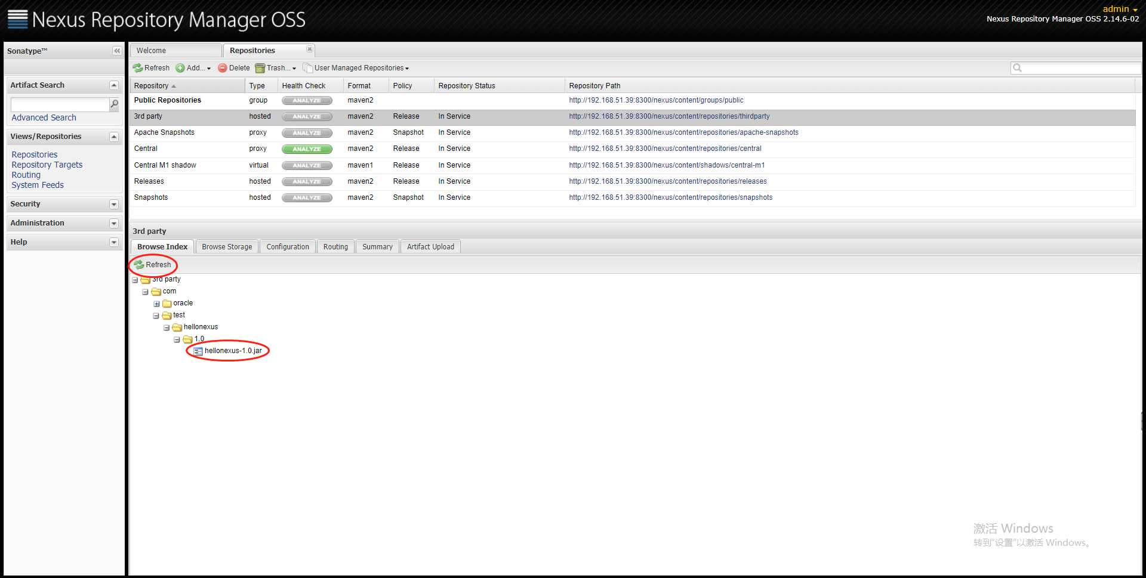Expand the Administration panel
Image resolution: width=1146 pixels, height=578 pixels.
114,223
